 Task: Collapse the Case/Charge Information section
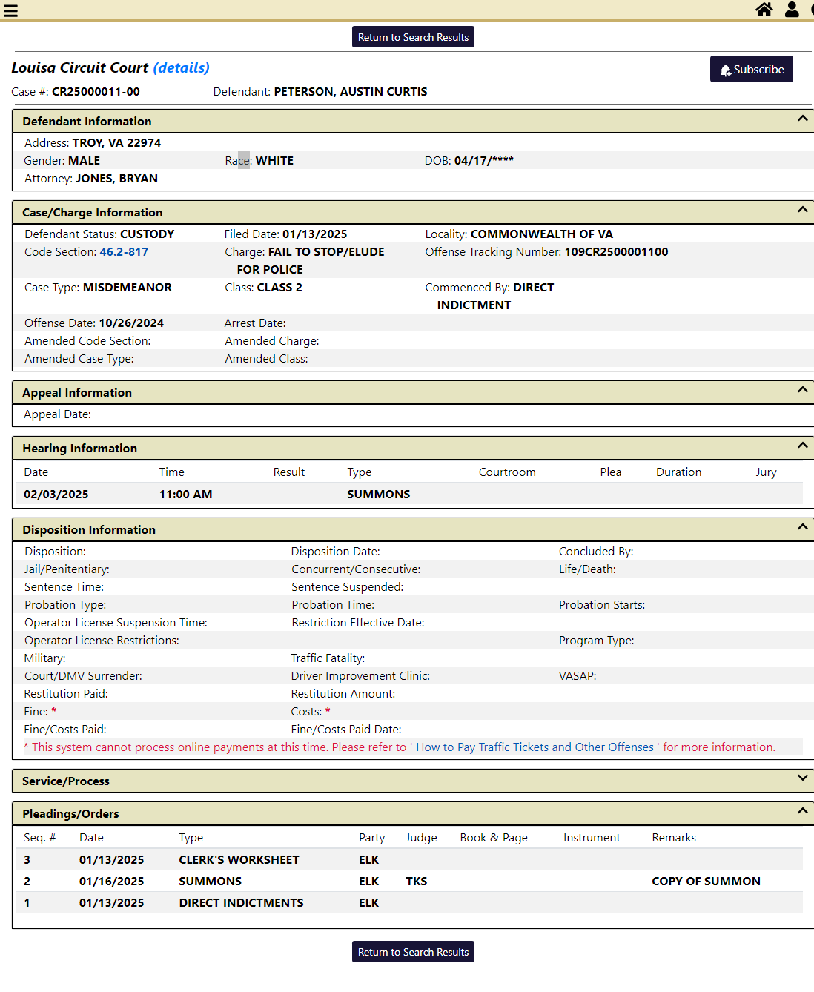tap(802, 210)
